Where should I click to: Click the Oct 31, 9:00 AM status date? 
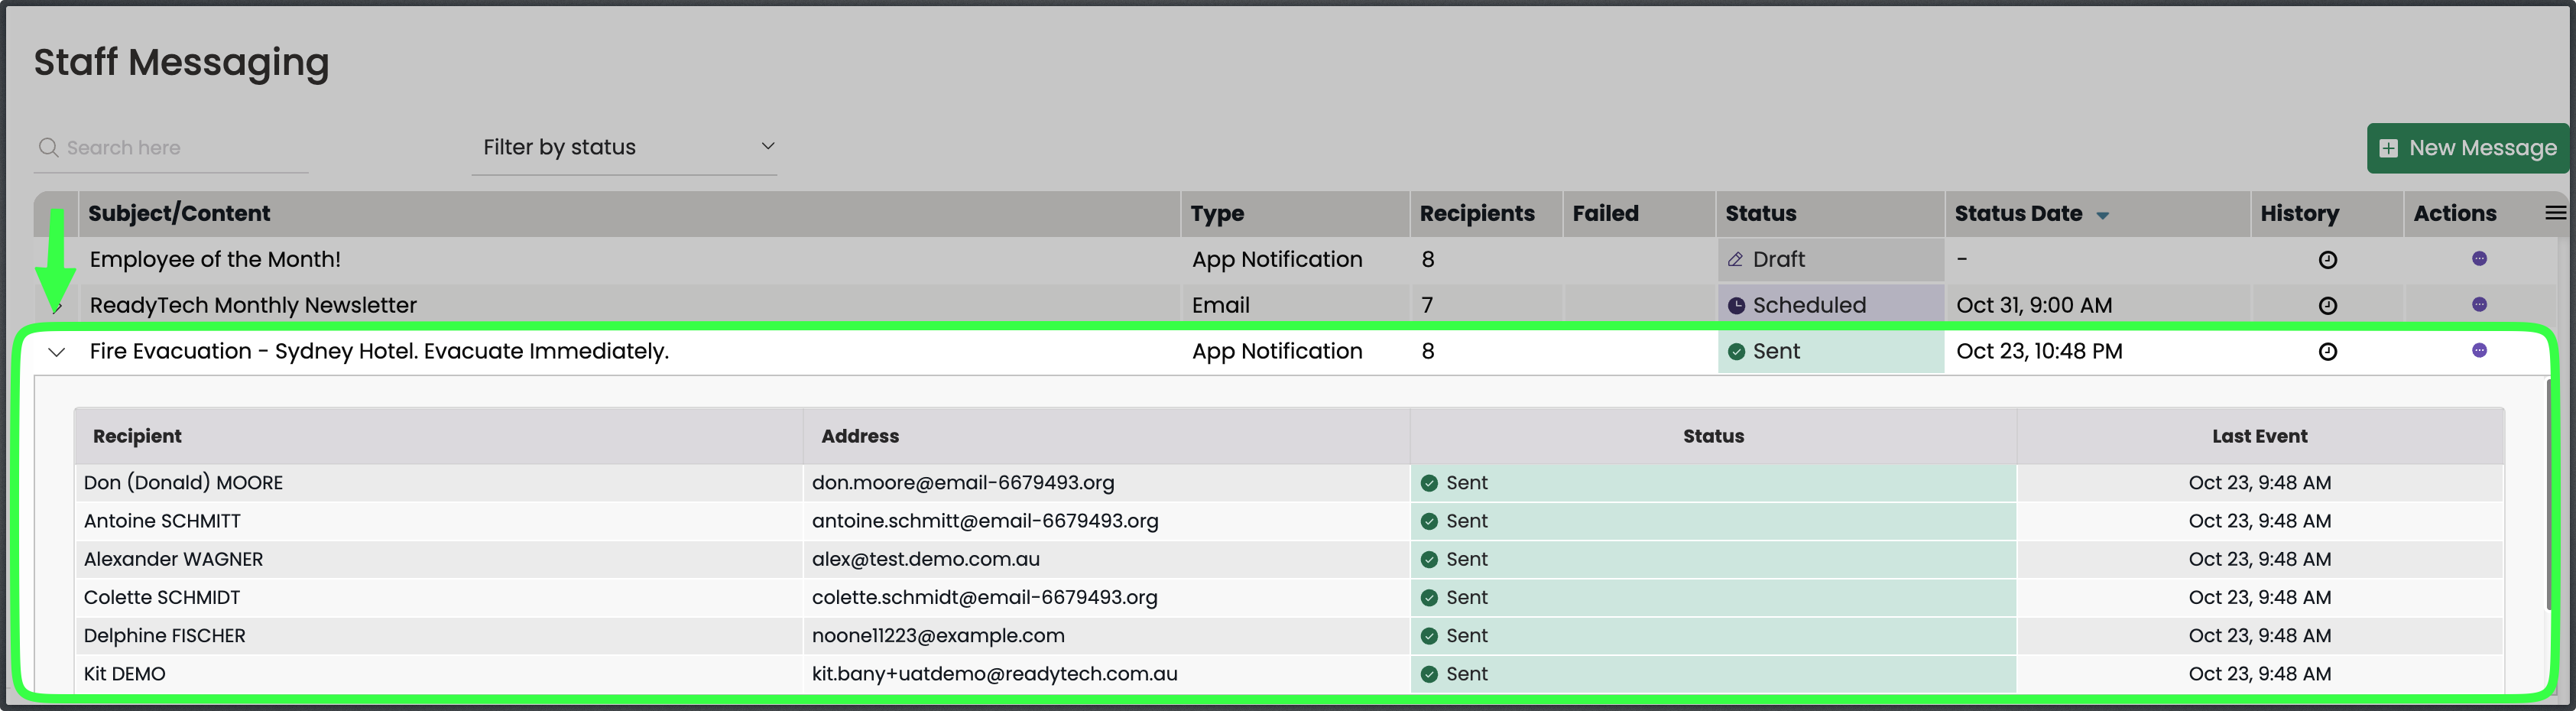coord(2034,306)
